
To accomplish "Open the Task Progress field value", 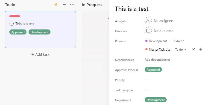I will [x=146, y=90].
